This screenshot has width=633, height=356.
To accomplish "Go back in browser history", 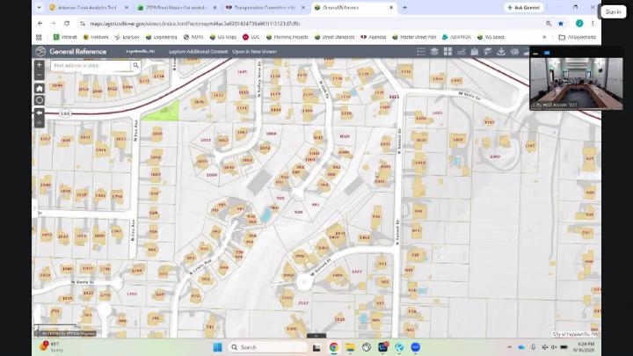I will 40,24.
